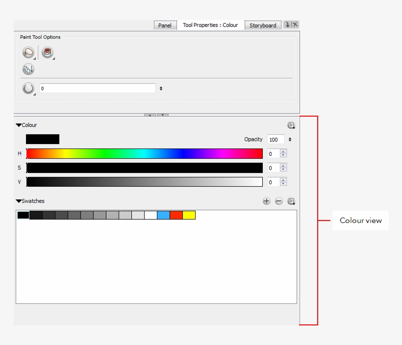The image size is (402, 345).
Task: Switch to the Storyboard tab
Action: click(x=263, y=25)
